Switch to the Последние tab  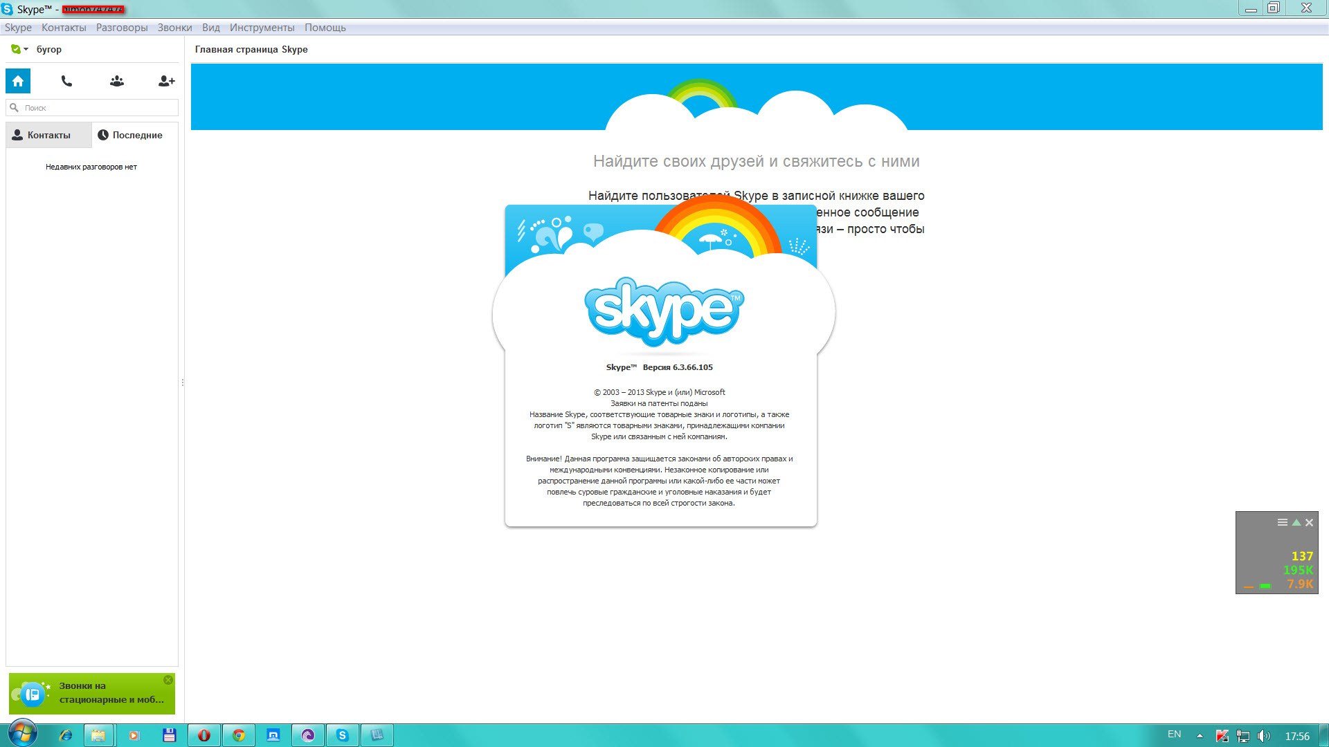134,135
